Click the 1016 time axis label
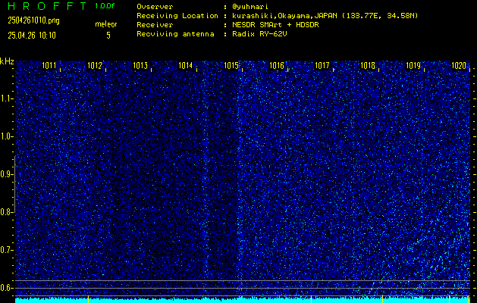Image resolution: width=477 pixels, height=303 pixels. click(x=277, y=65)
